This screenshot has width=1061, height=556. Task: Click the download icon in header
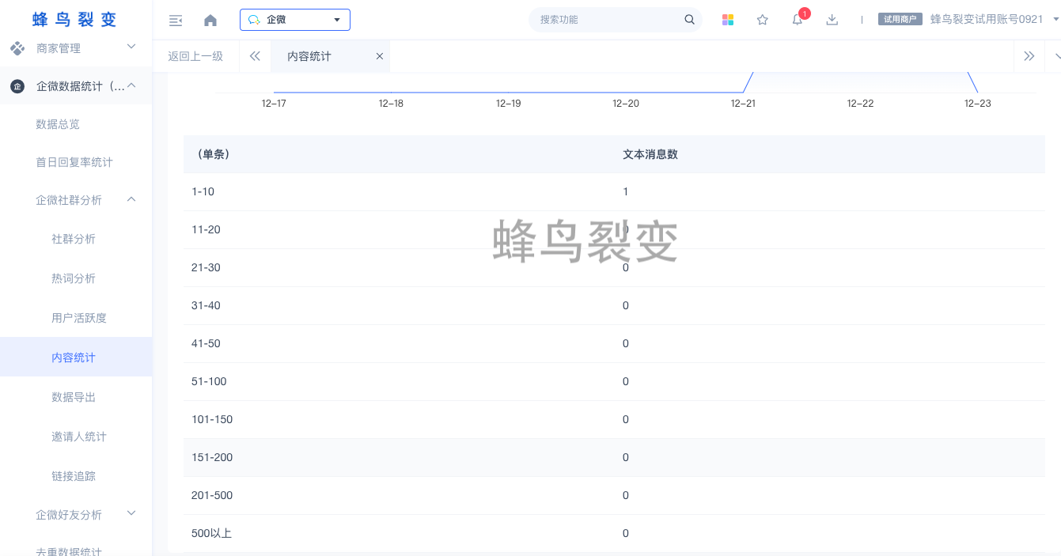point(832,20)
